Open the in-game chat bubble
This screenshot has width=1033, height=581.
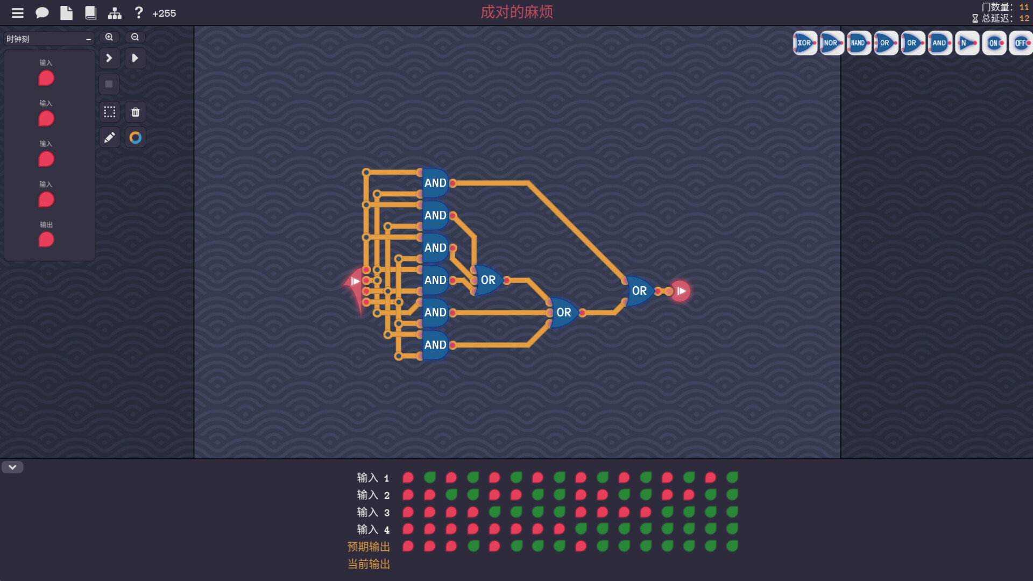[x=42, y=12]
